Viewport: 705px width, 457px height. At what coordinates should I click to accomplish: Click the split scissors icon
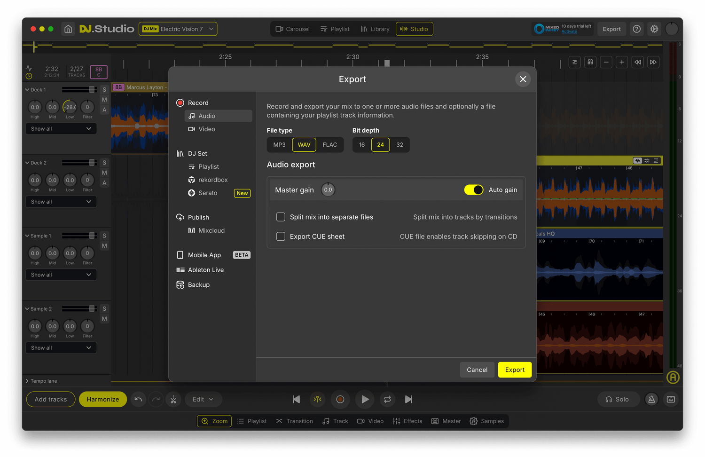pyautogui.click(x=173, y=399)
